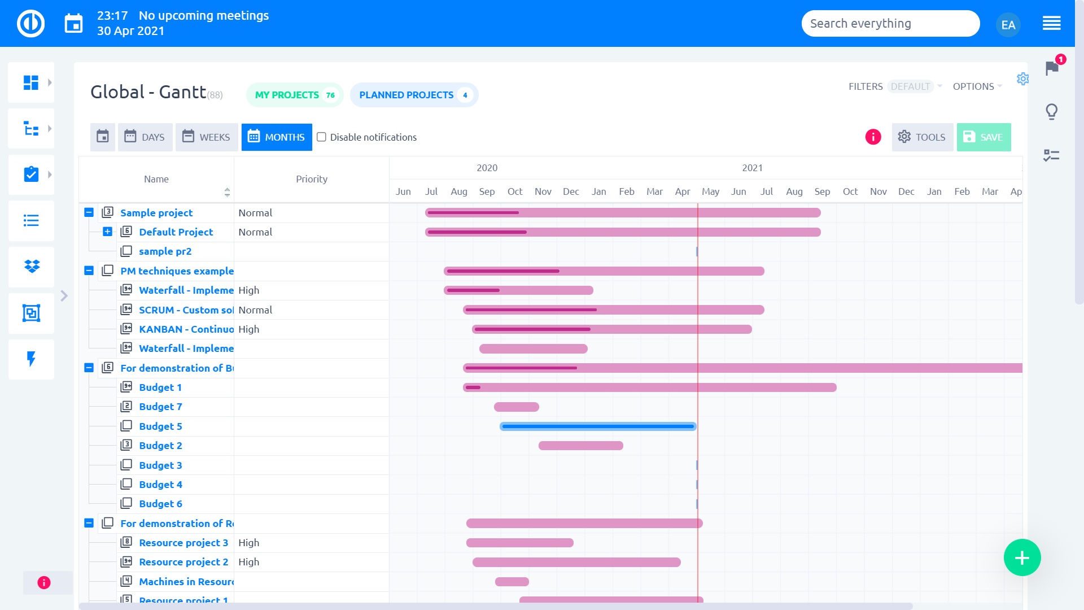Select the lightning quick-actions icon in sidebar
1084x610 pixels.
pos(31,359)
